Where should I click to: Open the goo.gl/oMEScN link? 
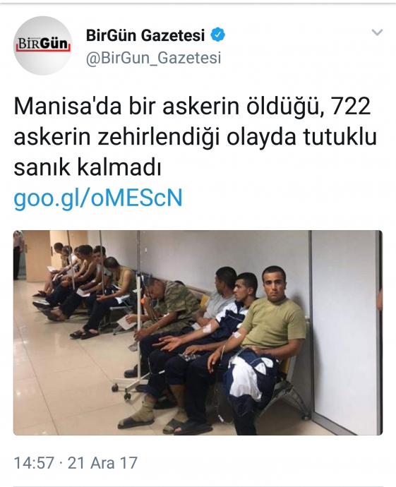tap(98, 198)
